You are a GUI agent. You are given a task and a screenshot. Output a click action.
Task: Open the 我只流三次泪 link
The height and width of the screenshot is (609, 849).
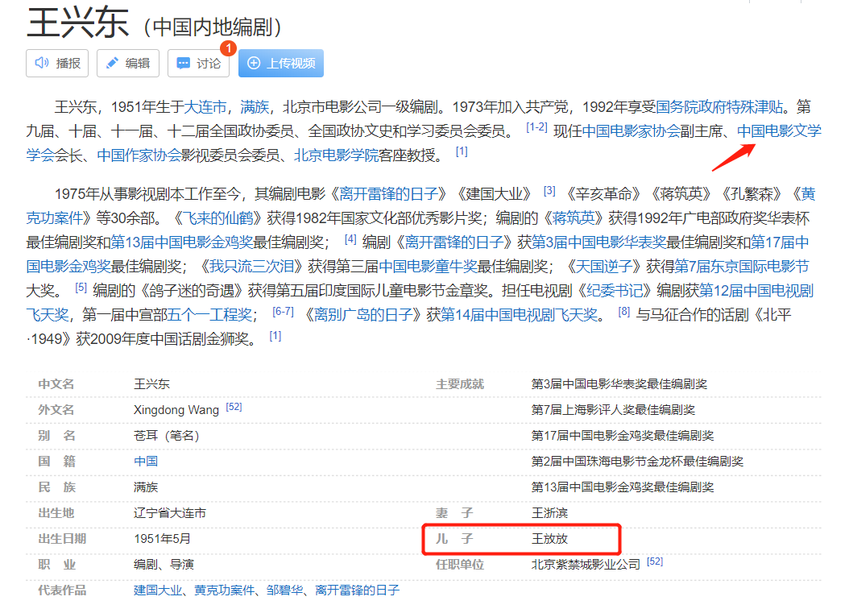252,267
